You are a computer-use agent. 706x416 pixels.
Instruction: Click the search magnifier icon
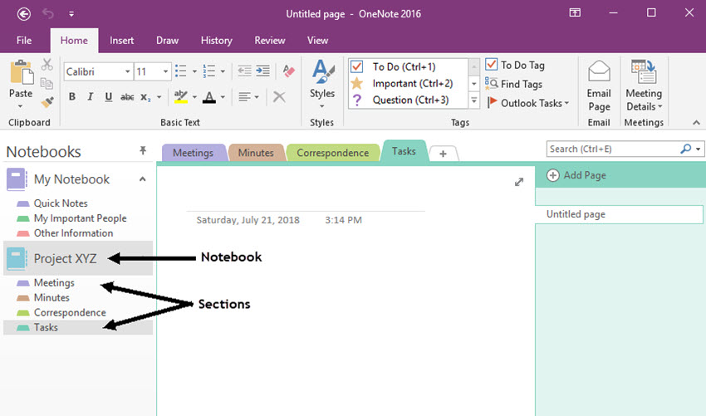coord(686,149)
